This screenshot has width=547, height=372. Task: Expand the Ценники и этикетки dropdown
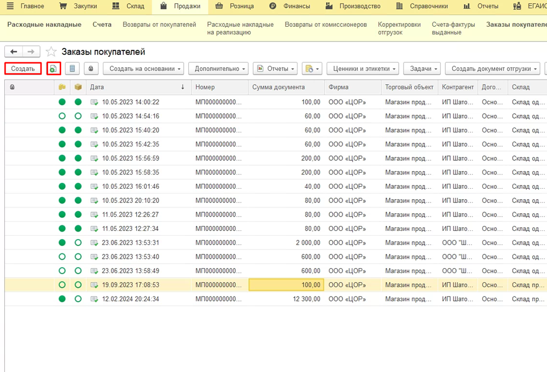363,69
